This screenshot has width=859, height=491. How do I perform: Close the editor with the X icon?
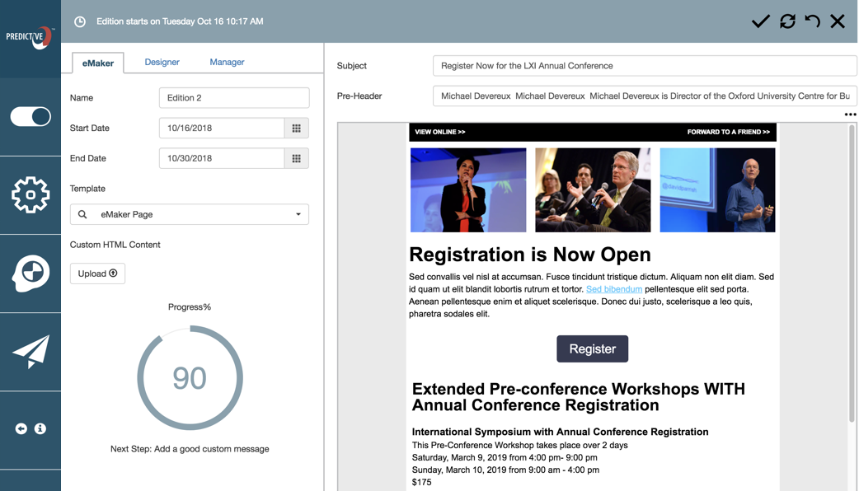coord(838,21)
